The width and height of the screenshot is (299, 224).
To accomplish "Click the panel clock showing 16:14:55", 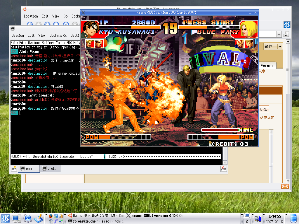I will 274,216.
